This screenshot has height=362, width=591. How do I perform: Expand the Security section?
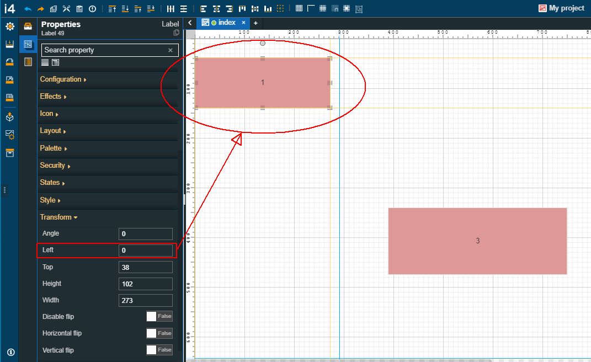(x=55, y=166)
